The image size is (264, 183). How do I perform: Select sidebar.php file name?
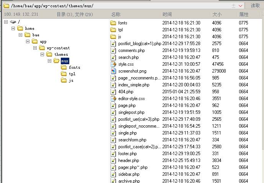(129, 174)
